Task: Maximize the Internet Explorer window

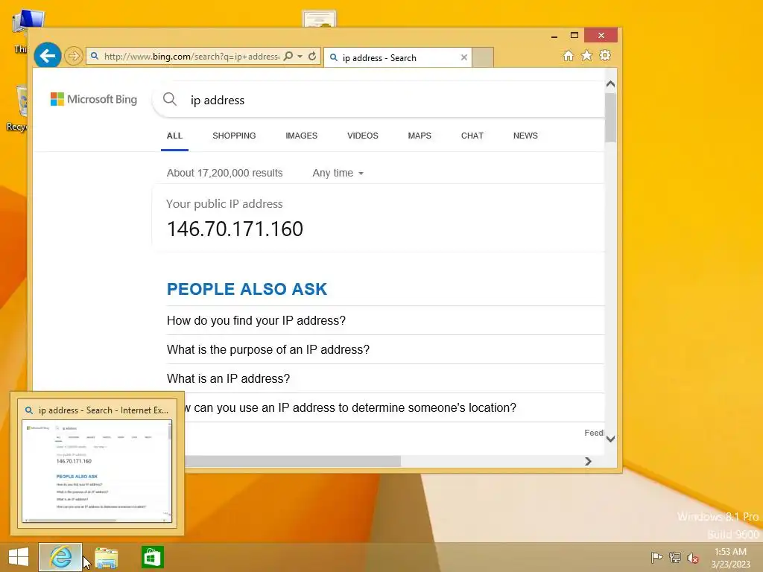Action: [574, 35]
